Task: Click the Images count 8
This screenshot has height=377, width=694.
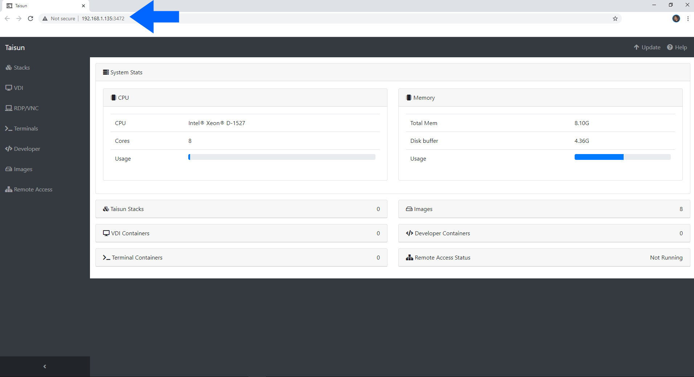Action: coord(681,209)
